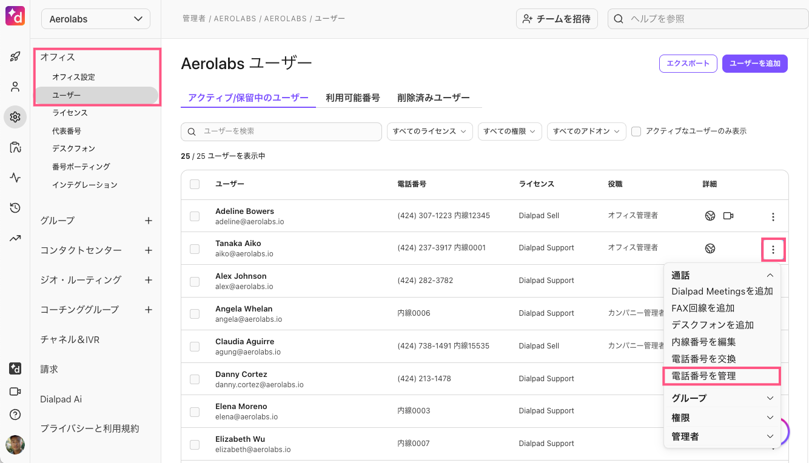Open チャネル＆IVR in sidebar

click(70, 339)
